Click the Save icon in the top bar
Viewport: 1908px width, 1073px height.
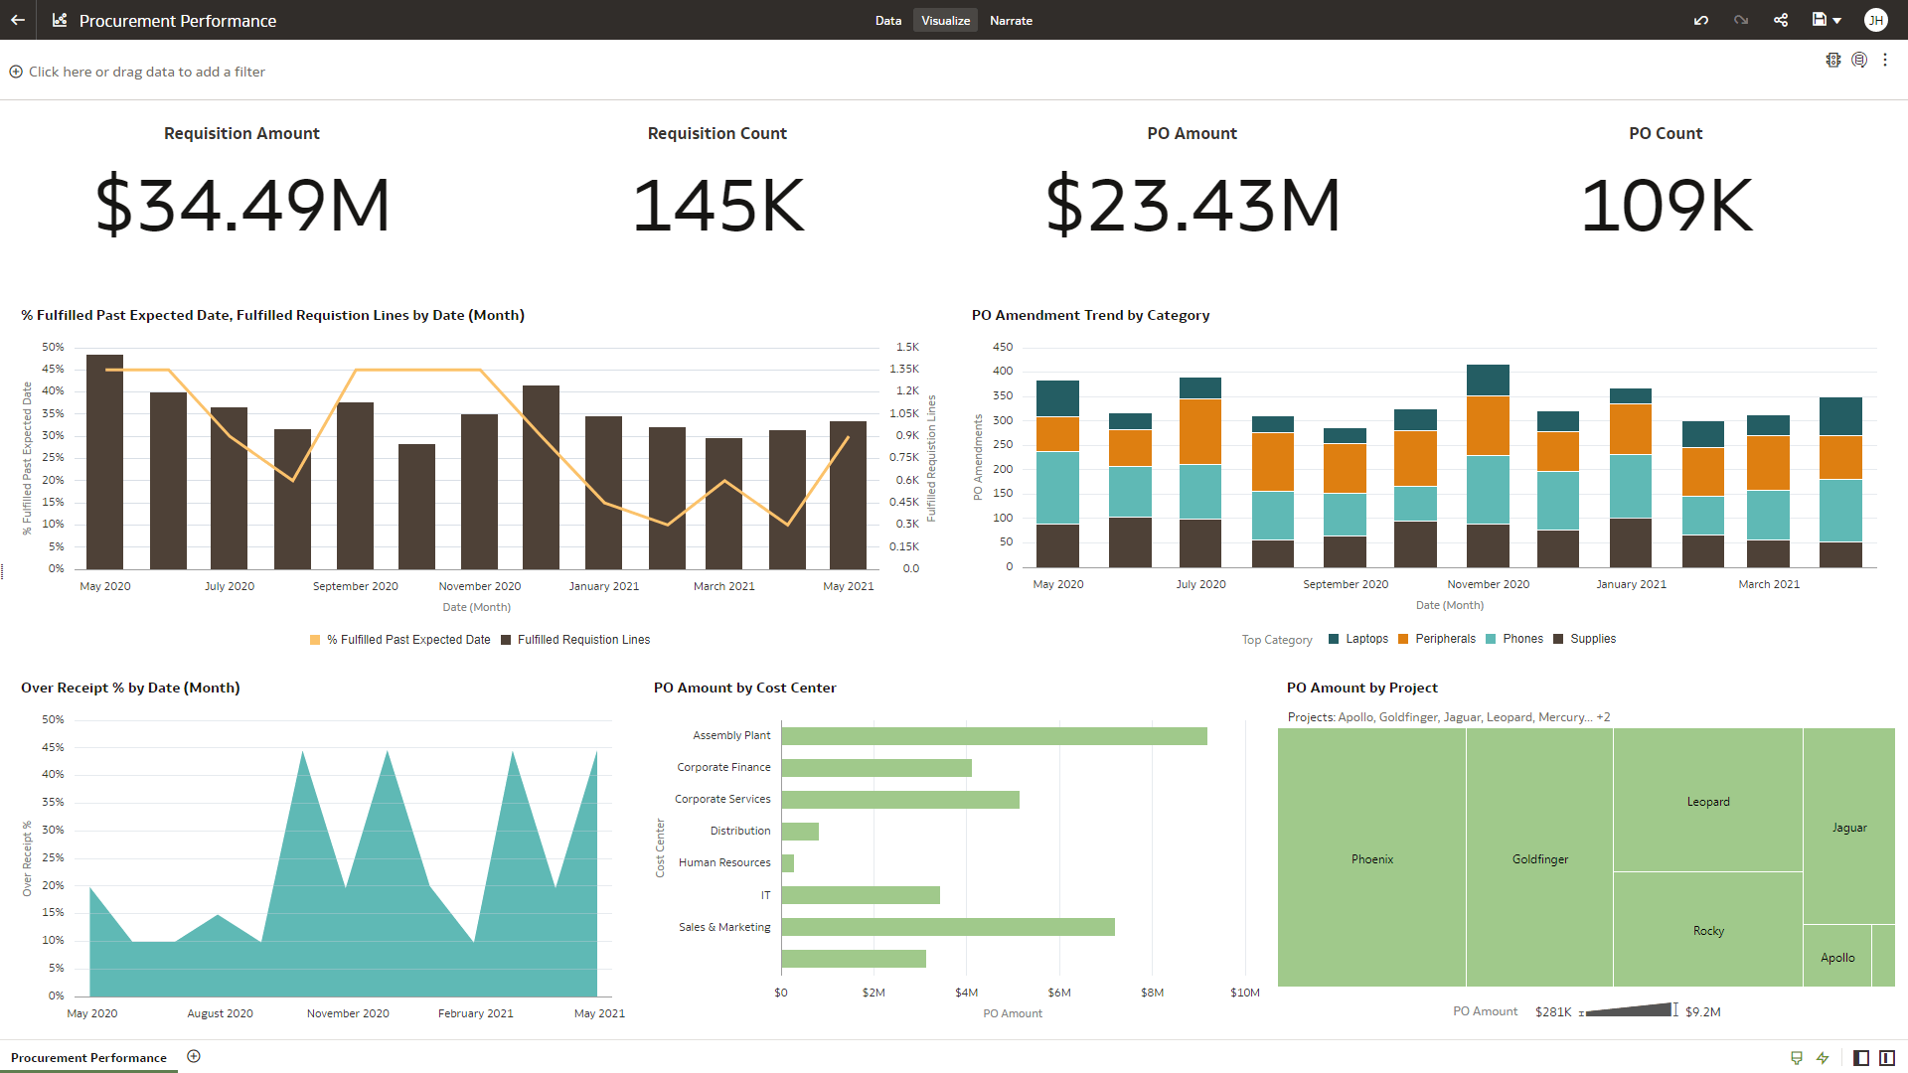coord(1818,20)
